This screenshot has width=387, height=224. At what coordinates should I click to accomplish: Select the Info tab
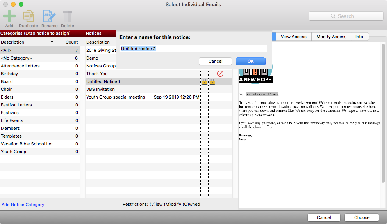359,37
